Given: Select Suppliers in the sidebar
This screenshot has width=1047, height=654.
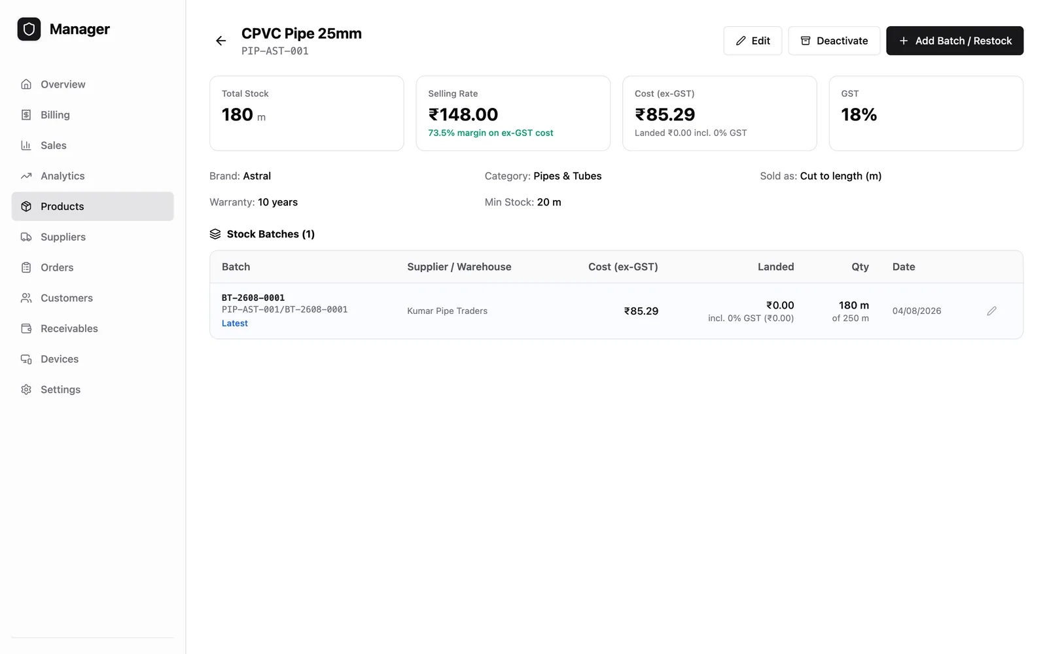Looking at the screenshot, I should [93, 237].
